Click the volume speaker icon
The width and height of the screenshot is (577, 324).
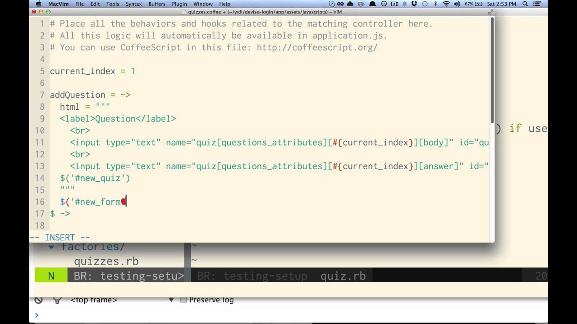point(457,4)
